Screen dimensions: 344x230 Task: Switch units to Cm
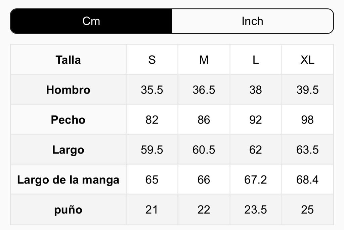pyautogui.click(x=91, y=21)
